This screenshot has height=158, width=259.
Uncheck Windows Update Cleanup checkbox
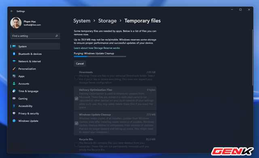76,123
